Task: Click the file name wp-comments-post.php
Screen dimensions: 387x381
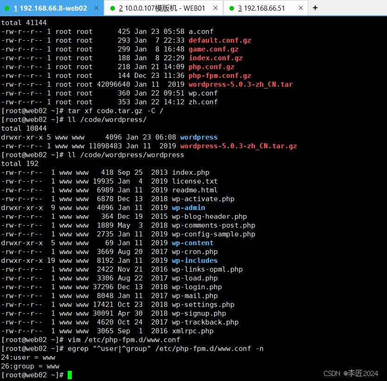Action: pyautogui.click(x=214, y=225)
